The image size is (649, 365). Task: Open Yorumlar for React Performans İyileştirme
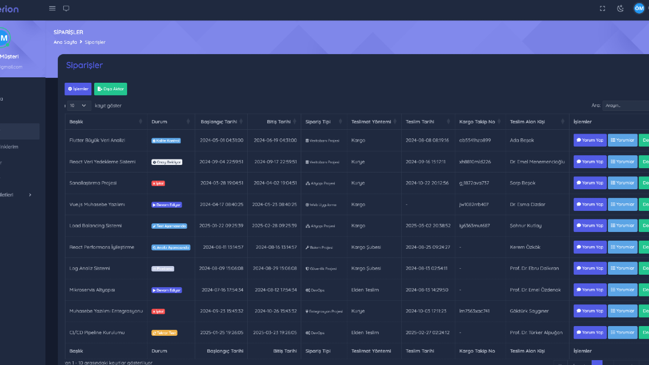click(x=622, y=247)
